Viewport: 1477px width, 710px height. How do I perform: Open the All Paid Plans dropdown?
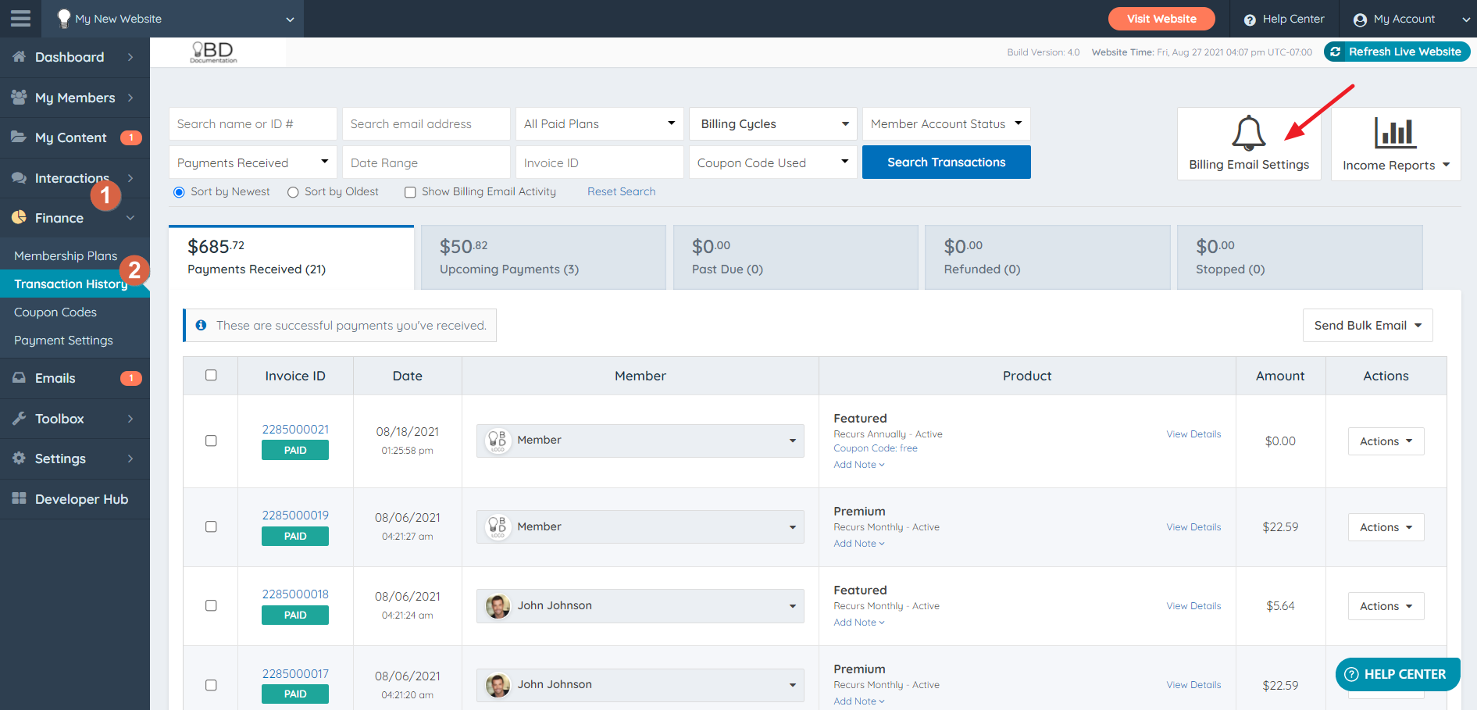point(599,124)
